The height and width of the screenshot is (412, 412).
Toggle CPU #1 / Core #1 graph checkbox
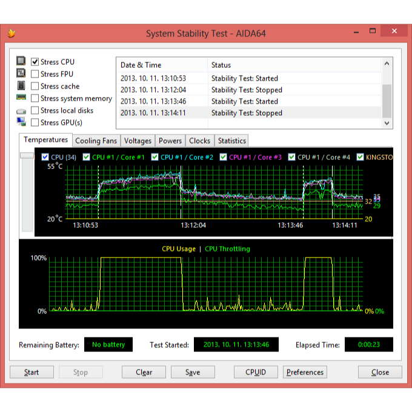pos(86,157)
